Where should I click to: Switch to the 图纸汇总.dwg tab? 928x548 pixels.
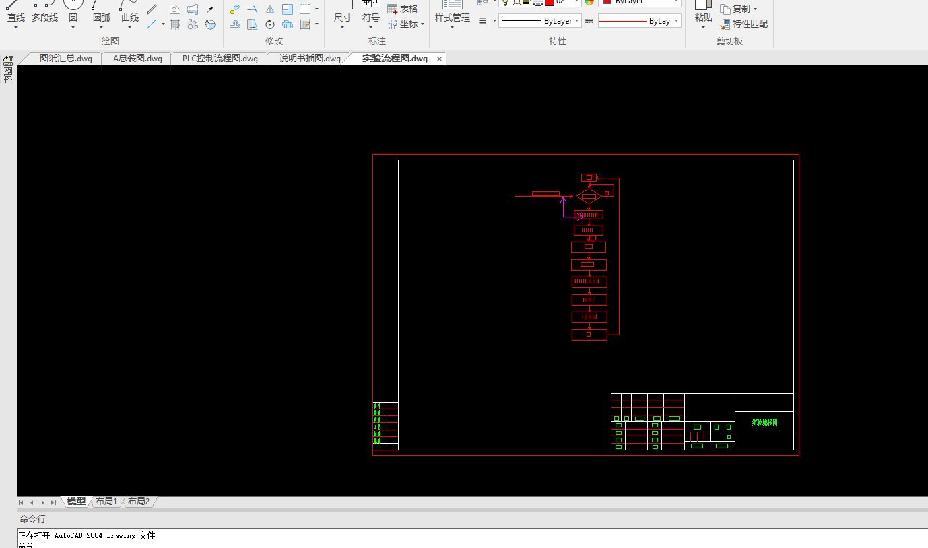(x=65, y=59)
